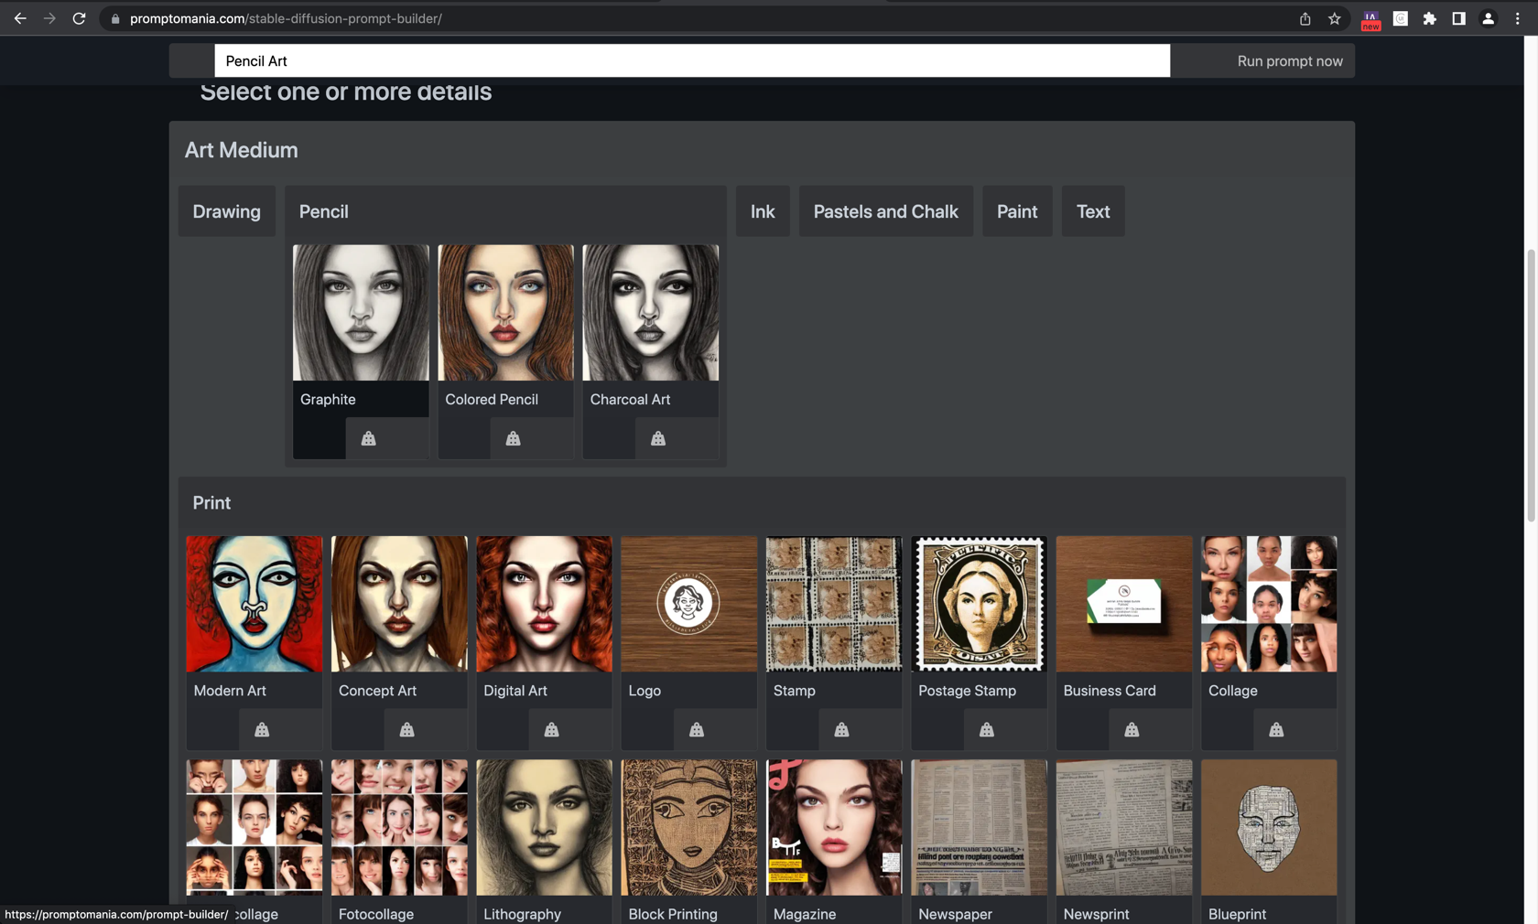
Task: Choose the Newsprint thumbnail
Action: tap(1124, 827)
